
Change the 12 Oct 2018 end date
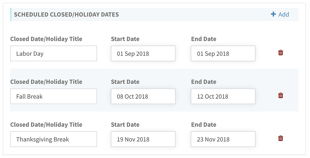pyautogui.click(x=223, y=96)
